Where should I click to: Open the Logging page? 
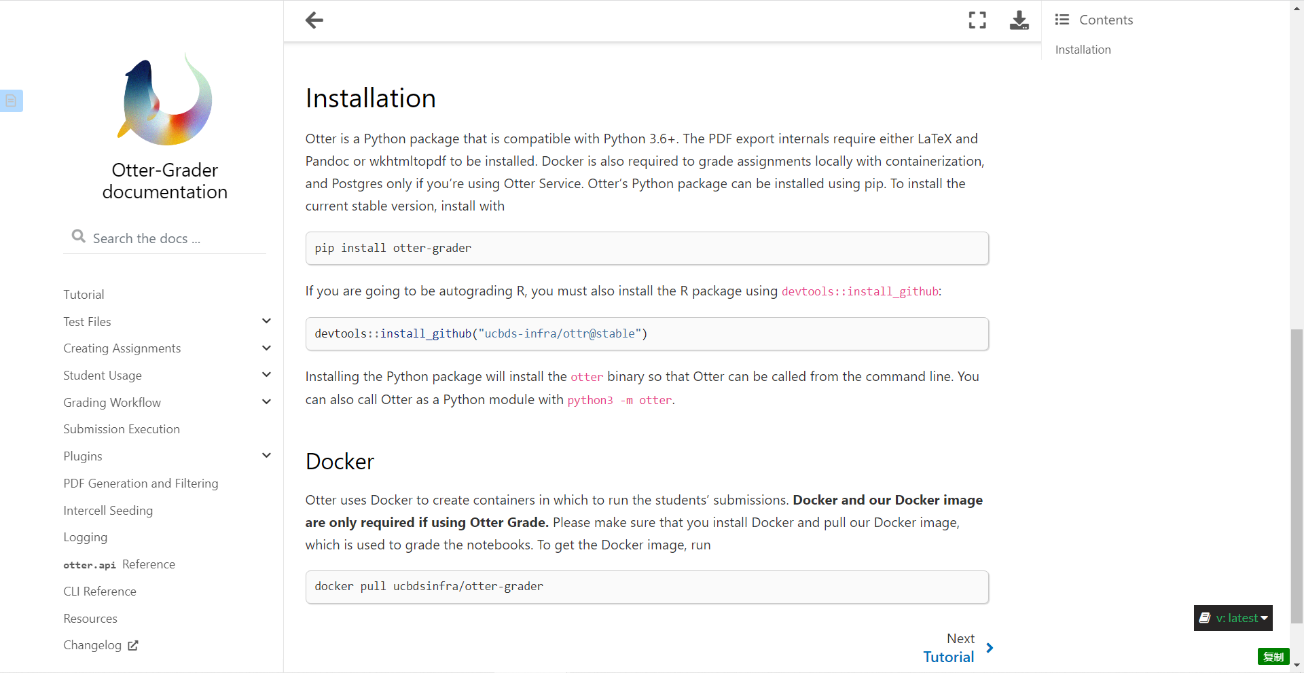point(85,537)
